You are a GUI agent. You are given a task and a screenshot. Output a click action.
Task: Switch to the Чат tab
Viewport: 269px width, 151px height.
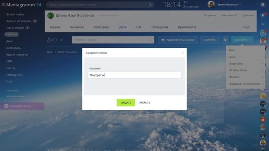point(139,27)
